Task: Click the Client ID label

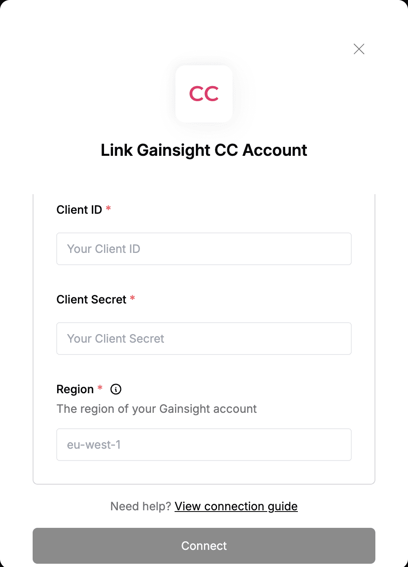Action: [79, 210]
